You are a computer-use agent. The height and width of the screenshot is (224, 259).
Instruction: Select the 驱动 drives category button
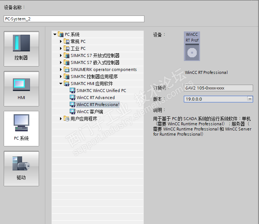click(x=21, y=169)
